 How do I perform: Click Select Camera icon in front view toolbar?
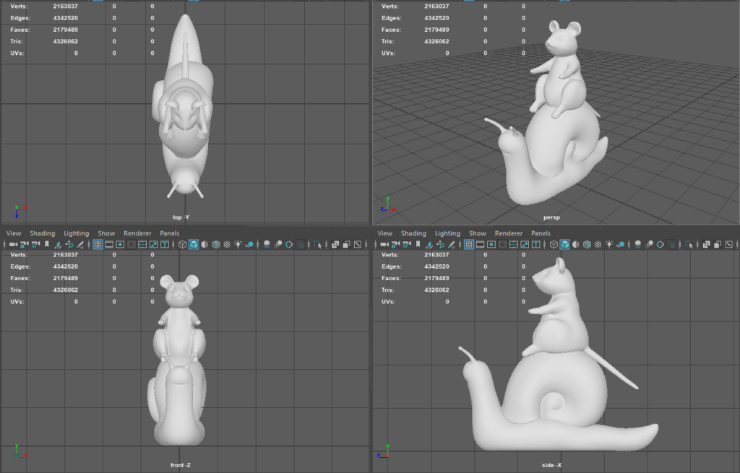[13, 245]
